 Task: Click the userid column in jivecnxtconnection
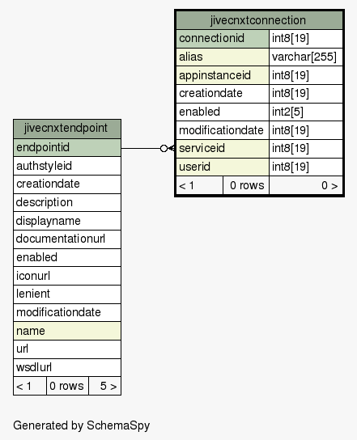pos(223,167)
